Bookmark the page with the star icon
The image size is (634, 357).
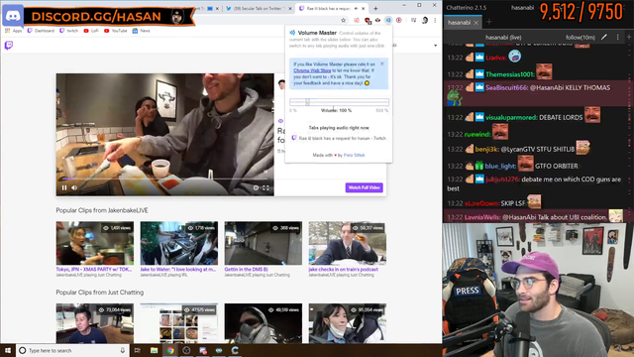pos(344,20)
